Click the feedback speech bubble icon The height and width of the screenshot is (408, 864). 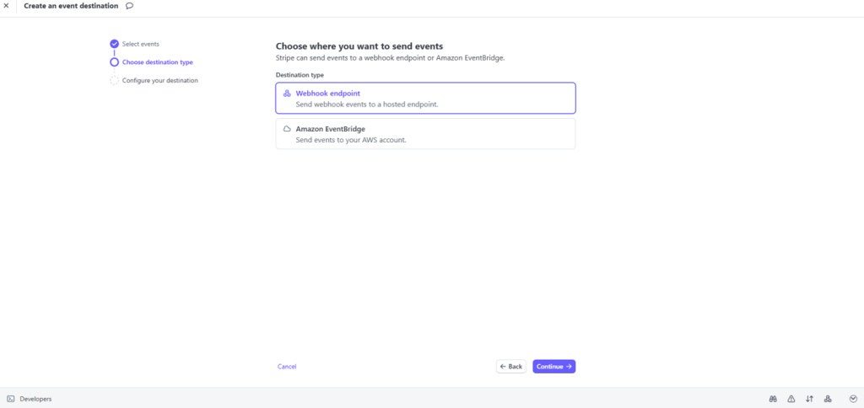pos(129,6)
